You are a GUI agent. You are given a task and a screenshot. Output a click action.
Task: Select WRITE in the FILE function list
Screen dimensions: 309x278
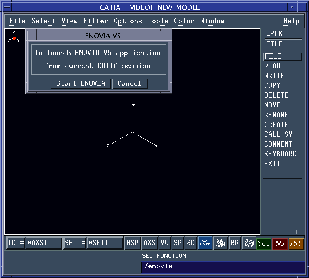click(x=274, y=76)
